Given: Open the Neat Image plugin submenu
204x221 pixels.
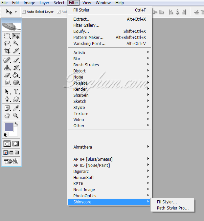Looking at the screenshot, I should coord(109,190).
